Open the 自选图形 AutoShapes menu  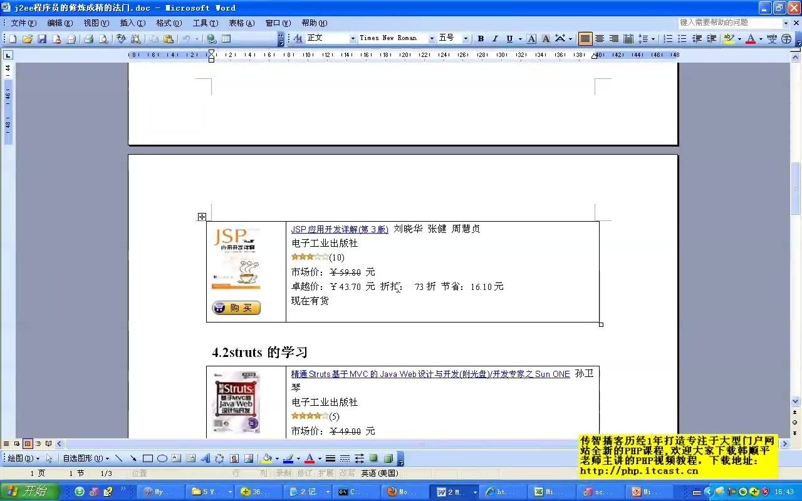click(x=86, y=458)
